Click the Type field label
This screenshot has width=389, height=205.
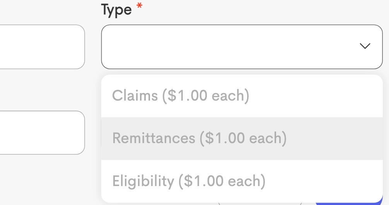[x=116, y=10]
